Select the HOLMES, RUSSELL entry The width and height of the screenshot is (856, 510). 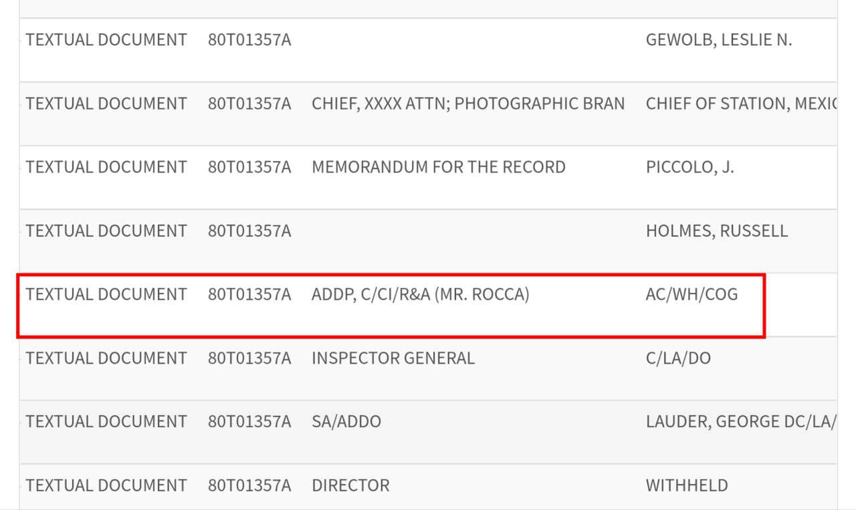(716, 231)
